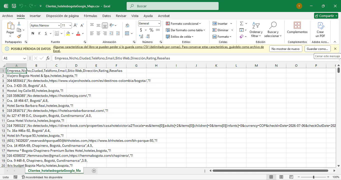Viewport: 341px width, 180px height.
Task: Open the General number format dropdown
Action: (x=159, y=23)
